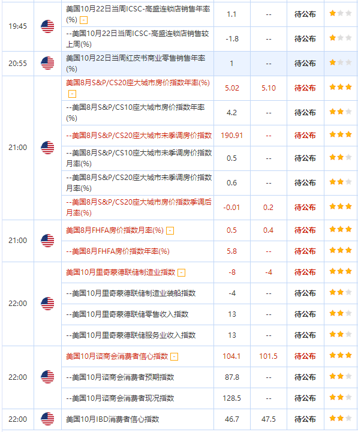This screenshot has width=358, height=432.
Task: Collapse the 美国8月FHFA房价指数月率 group
Action: coord(170,230)
